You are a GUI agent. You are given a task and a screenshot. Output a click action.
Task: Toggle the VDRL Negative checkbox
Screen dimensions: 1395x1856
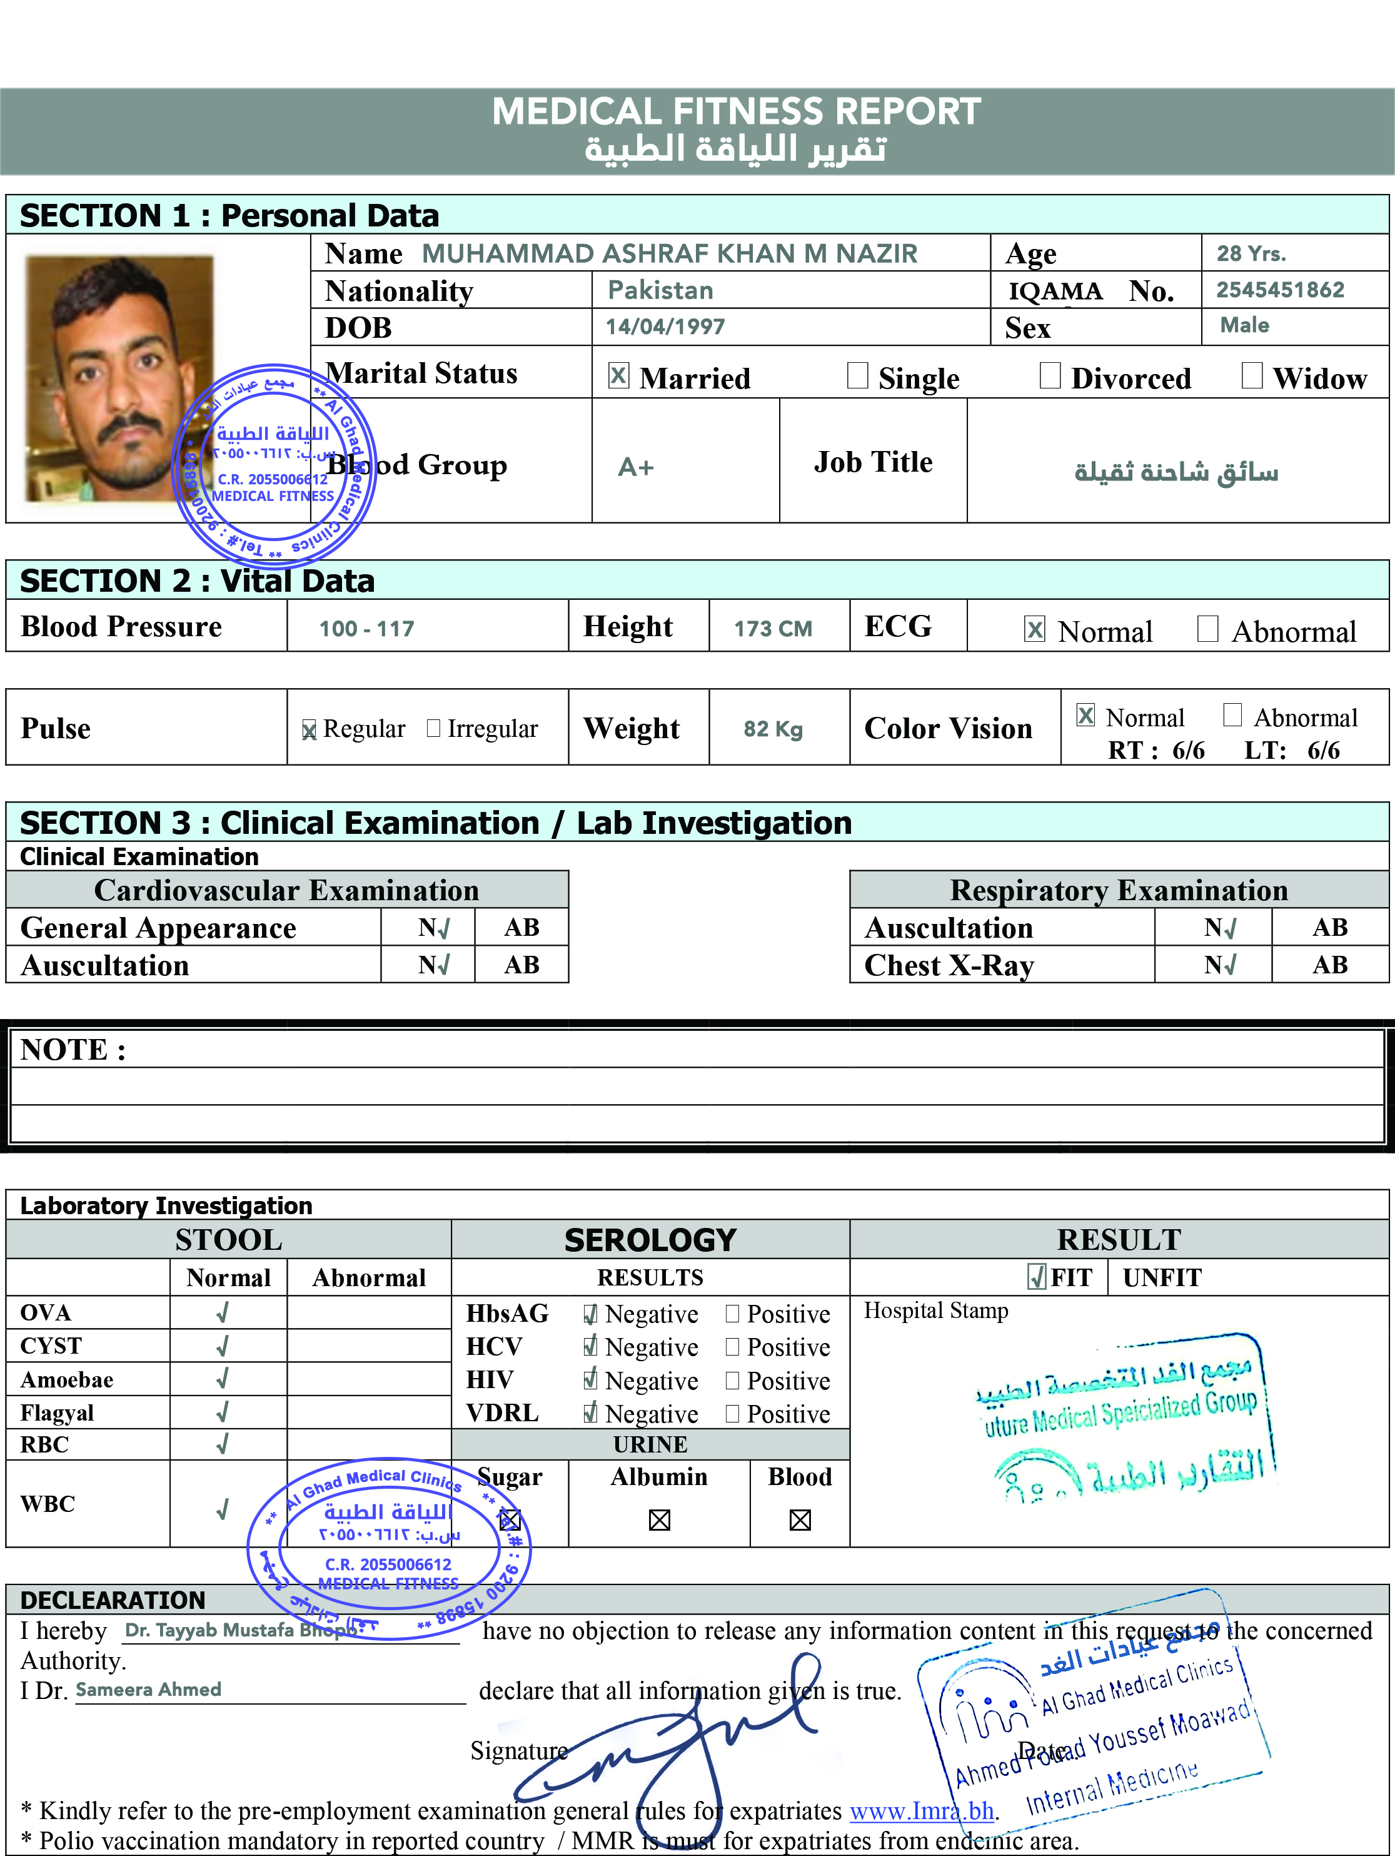[590, 1413]
